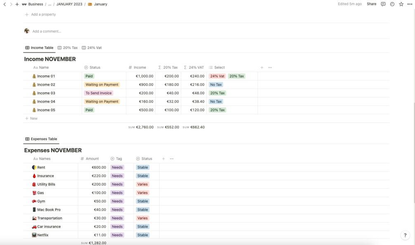The height and width of the screenshot is (245, 415).
Task: Click the Income 03 money bag icon
Action: (x=34, y=93)
